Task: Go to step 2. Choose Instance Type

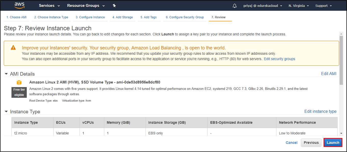Action: tap(51, 17)
